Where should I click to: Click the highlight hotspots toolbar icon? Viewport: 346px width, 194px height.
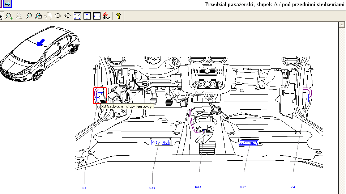click(x=106, y=16)
